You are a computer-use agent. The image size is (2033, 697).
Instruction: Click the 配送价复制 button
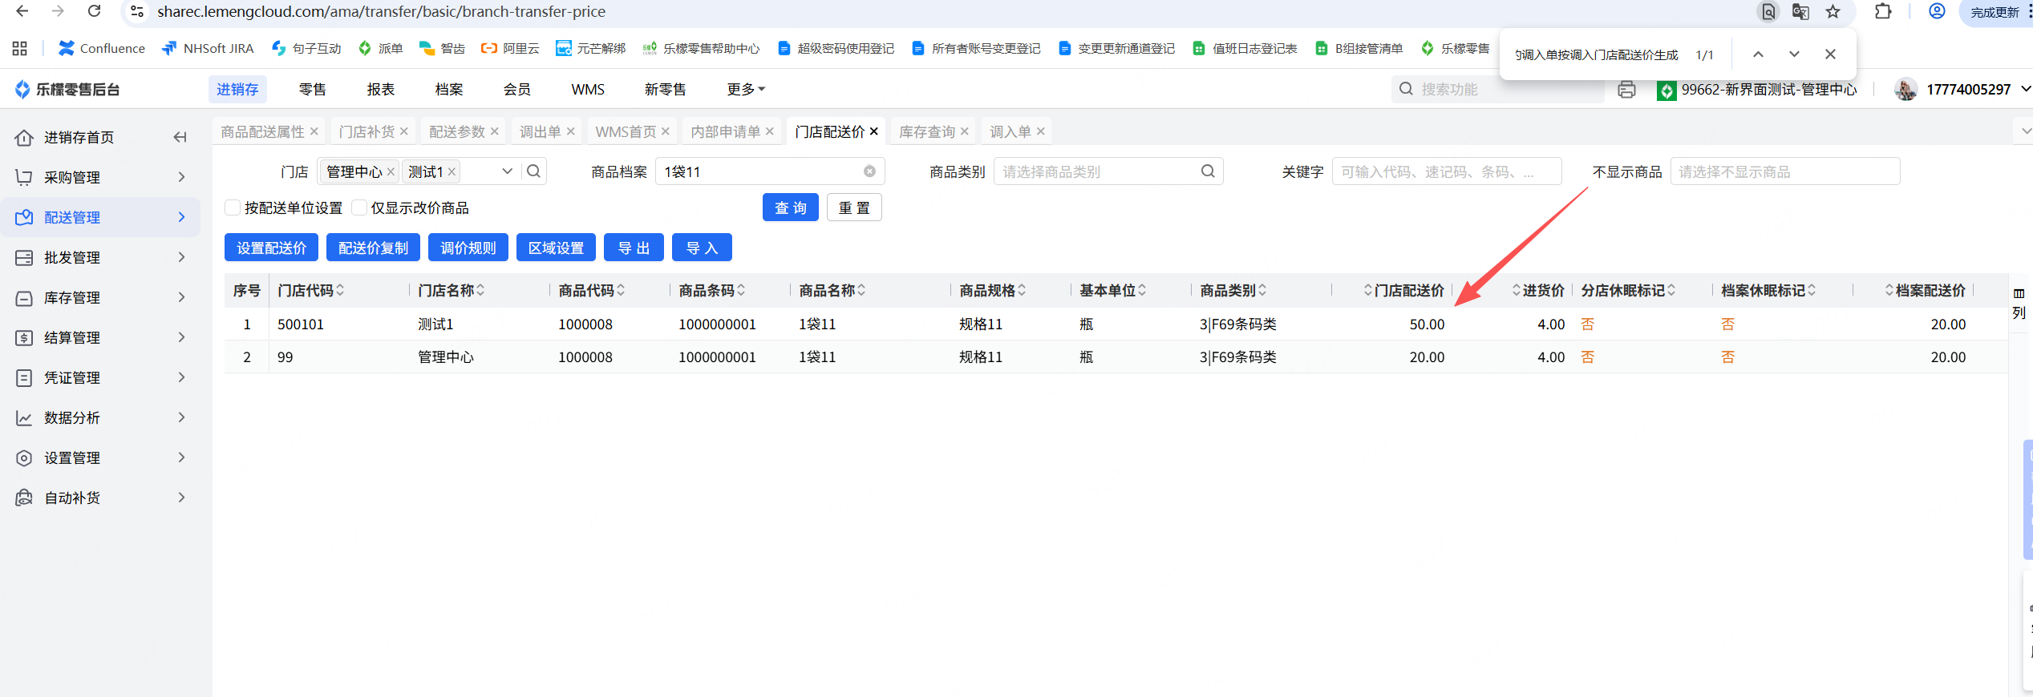tap(373, 248)
